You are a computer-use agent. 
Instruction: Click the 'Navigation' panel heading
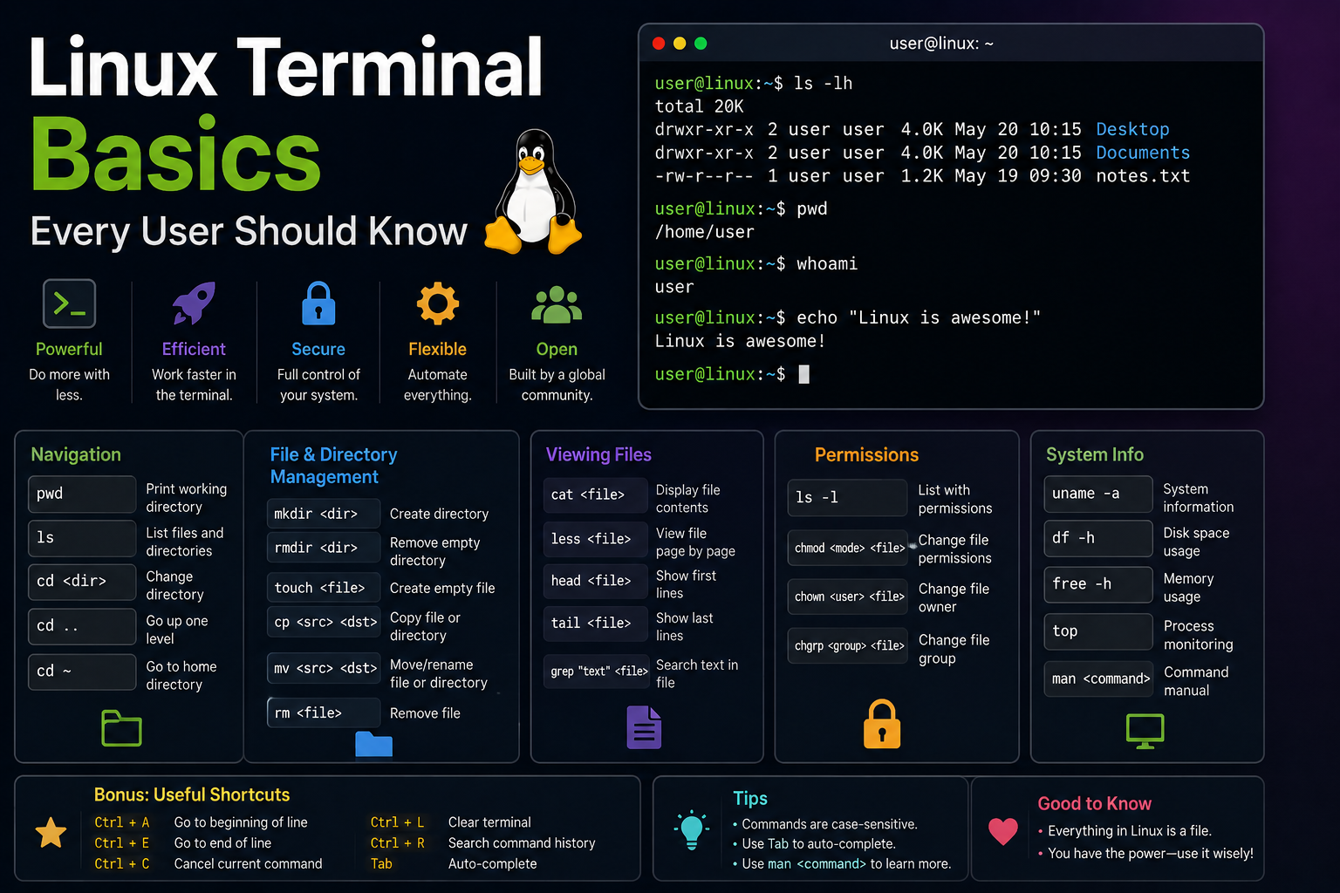point(76,454)
